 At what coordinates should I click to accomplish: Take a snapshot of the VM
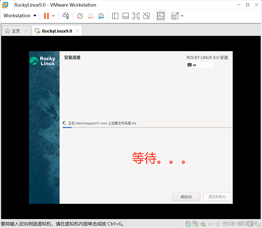pos(80,16)
